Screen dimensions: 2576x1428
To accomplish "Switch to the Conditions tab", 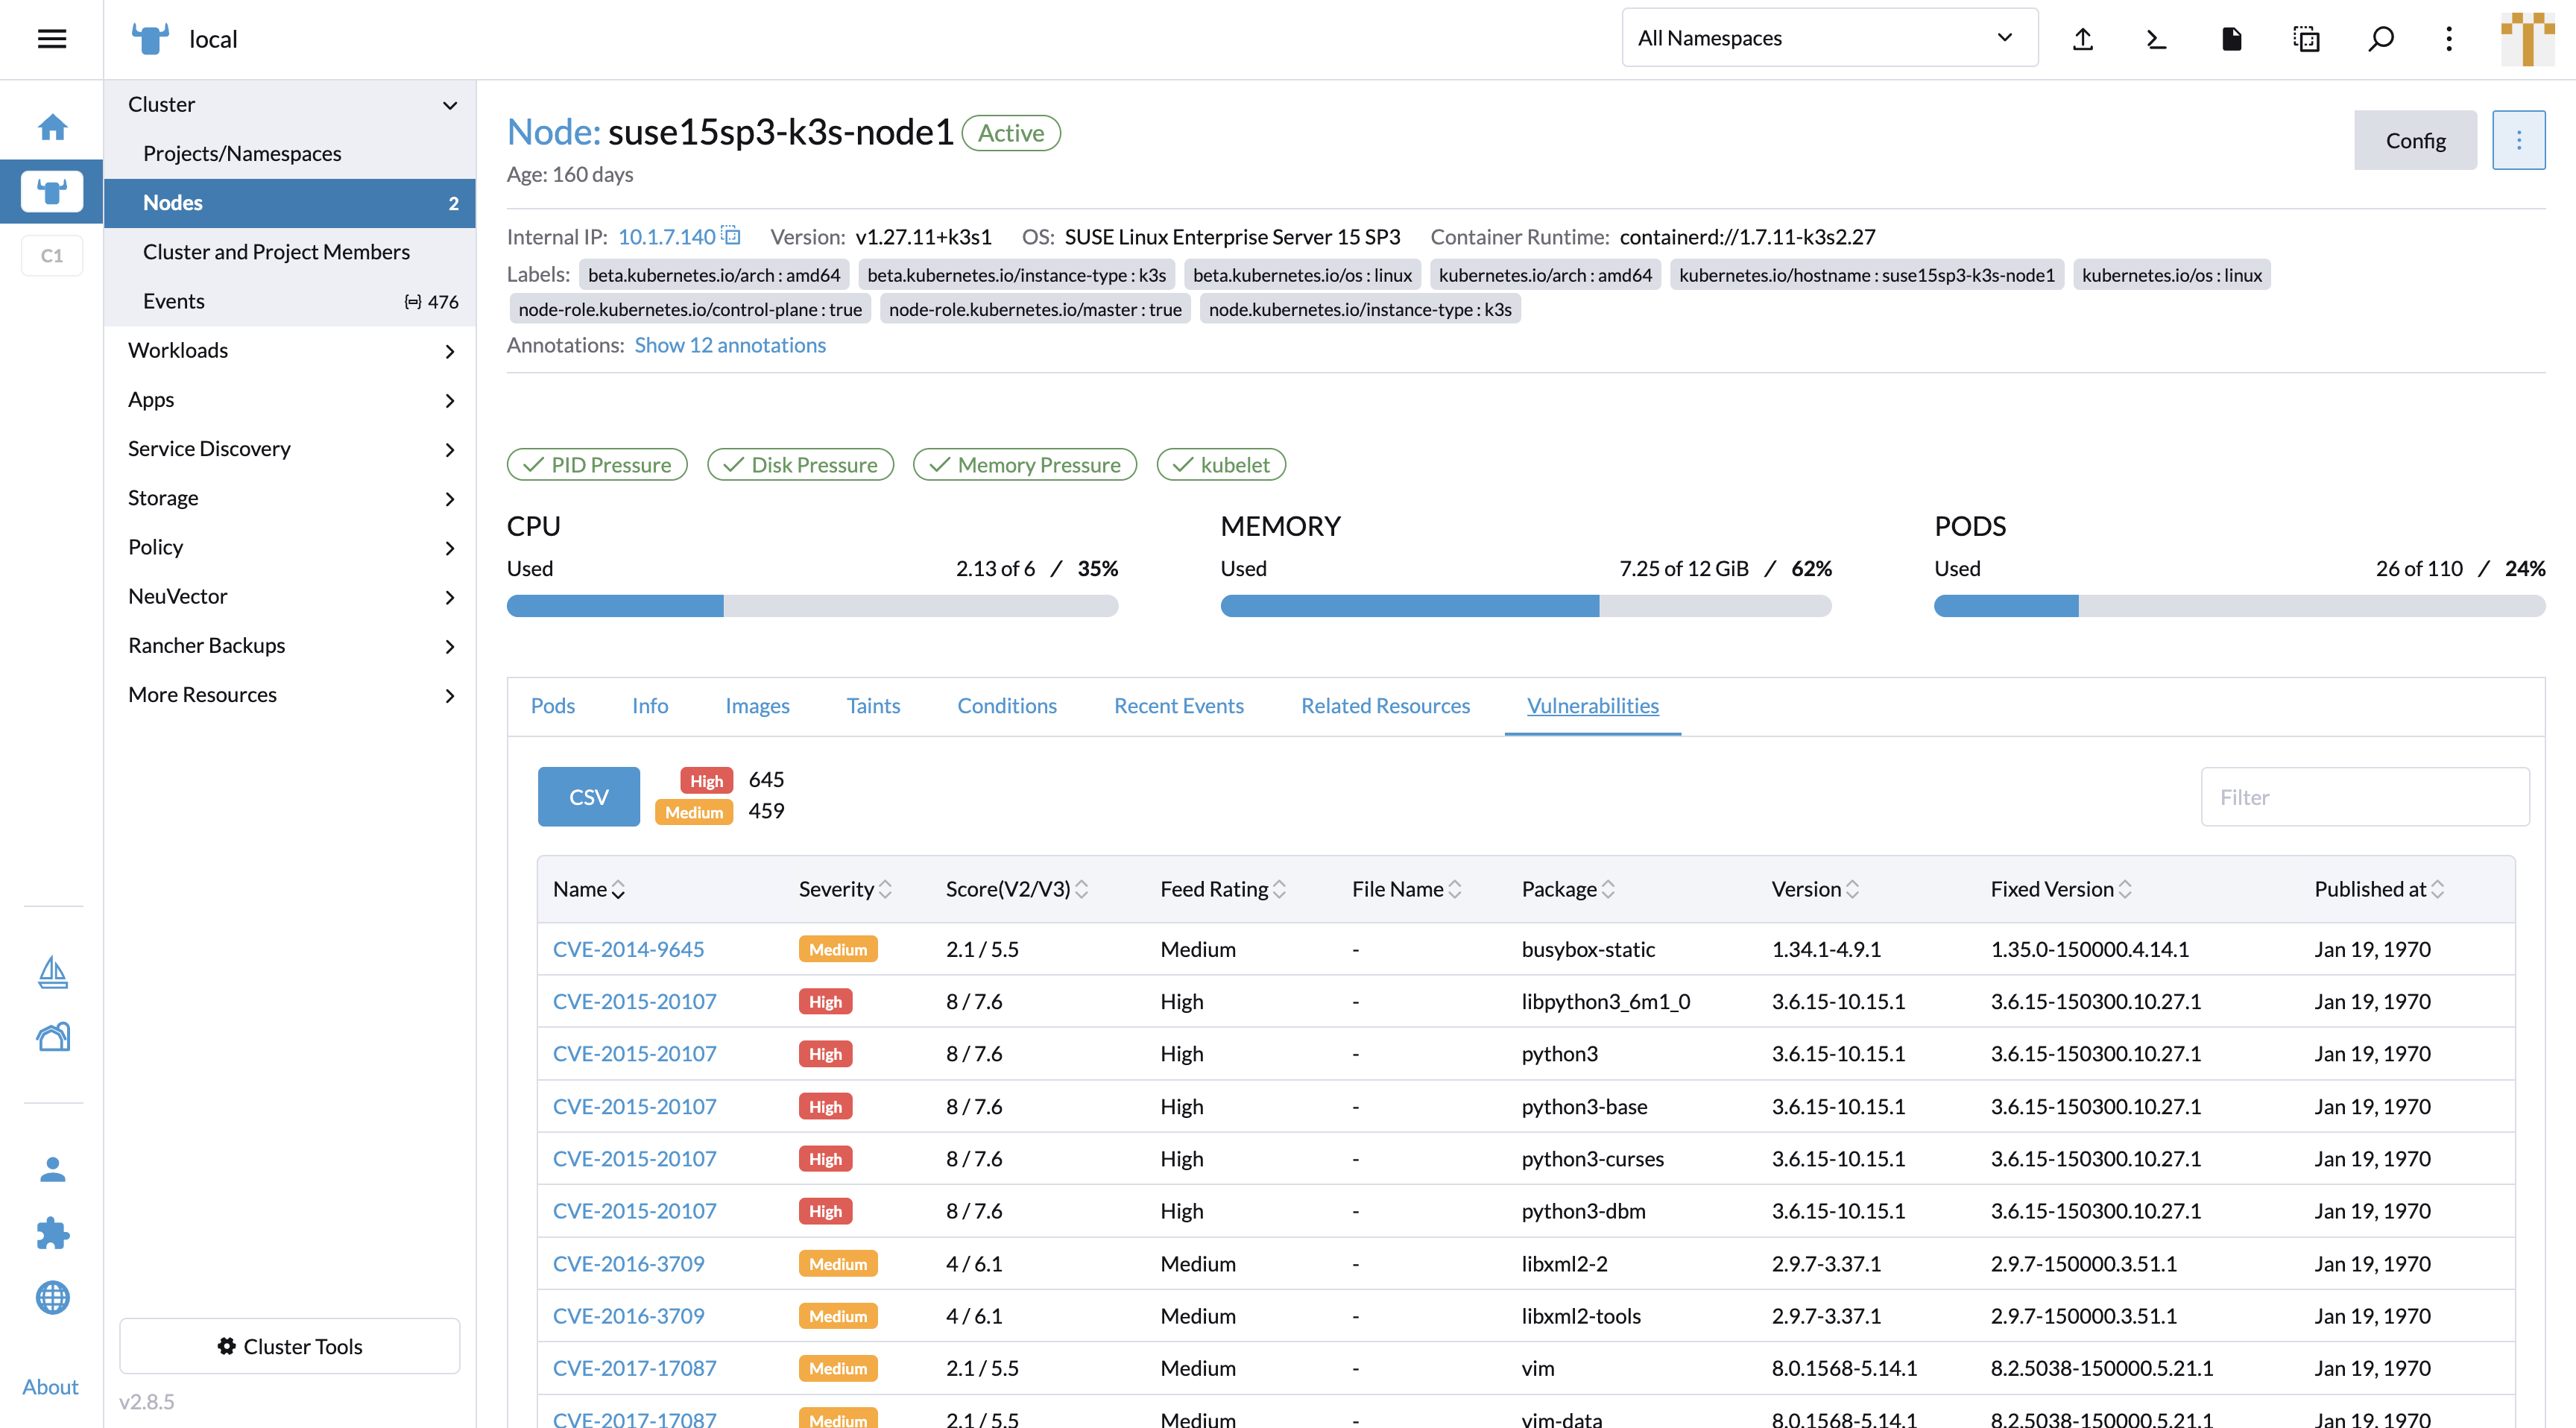I will coord(1006,706).
